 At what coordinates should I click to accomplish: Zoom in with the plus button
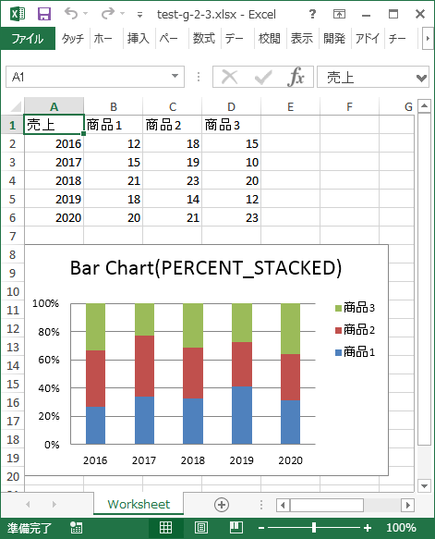[368, 528]
